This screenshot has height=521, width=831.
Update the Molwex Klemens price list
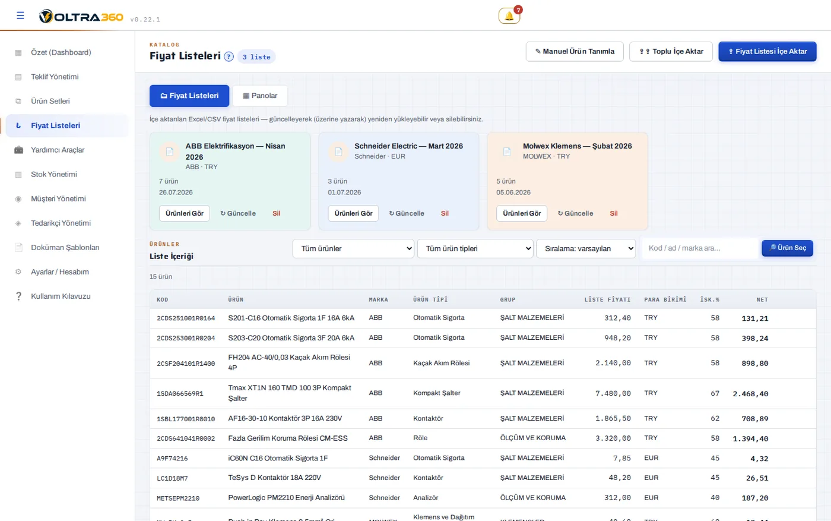576,213
